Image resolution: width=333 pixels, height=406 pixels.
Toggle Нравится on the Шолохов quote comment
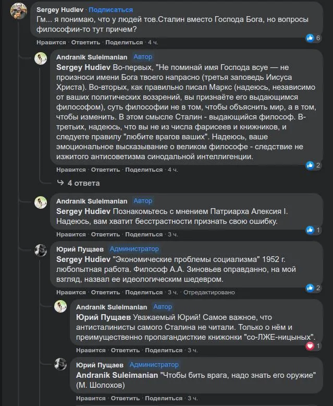(x=91, y=398)
